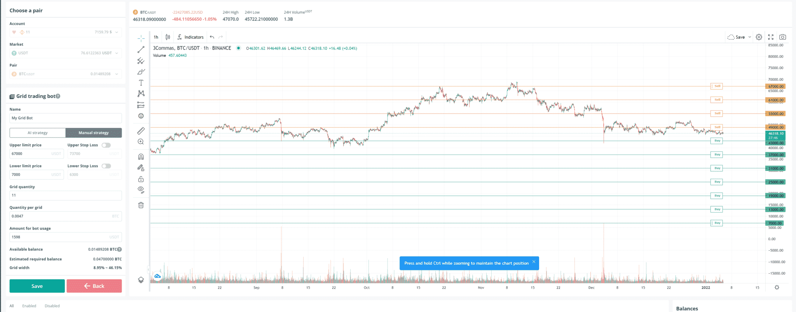796x312 pixels.
Task: Select the text annotation tool
Action: point(141,83)
